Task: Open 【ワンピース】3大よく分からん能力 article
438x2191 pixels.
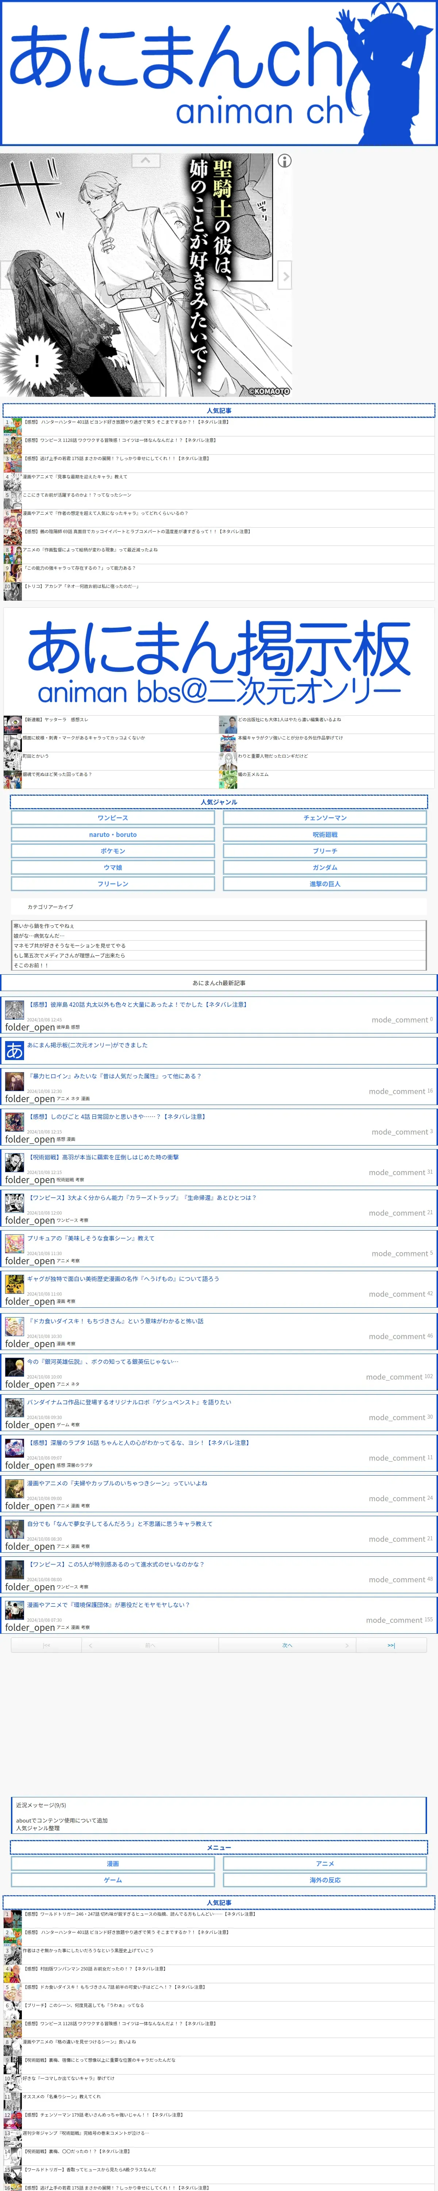Action: 141,1198
